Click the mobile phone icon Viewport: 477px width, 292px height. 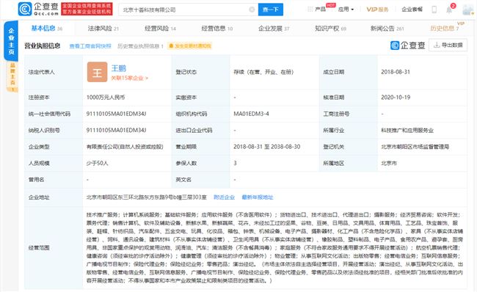pos(434,10)
